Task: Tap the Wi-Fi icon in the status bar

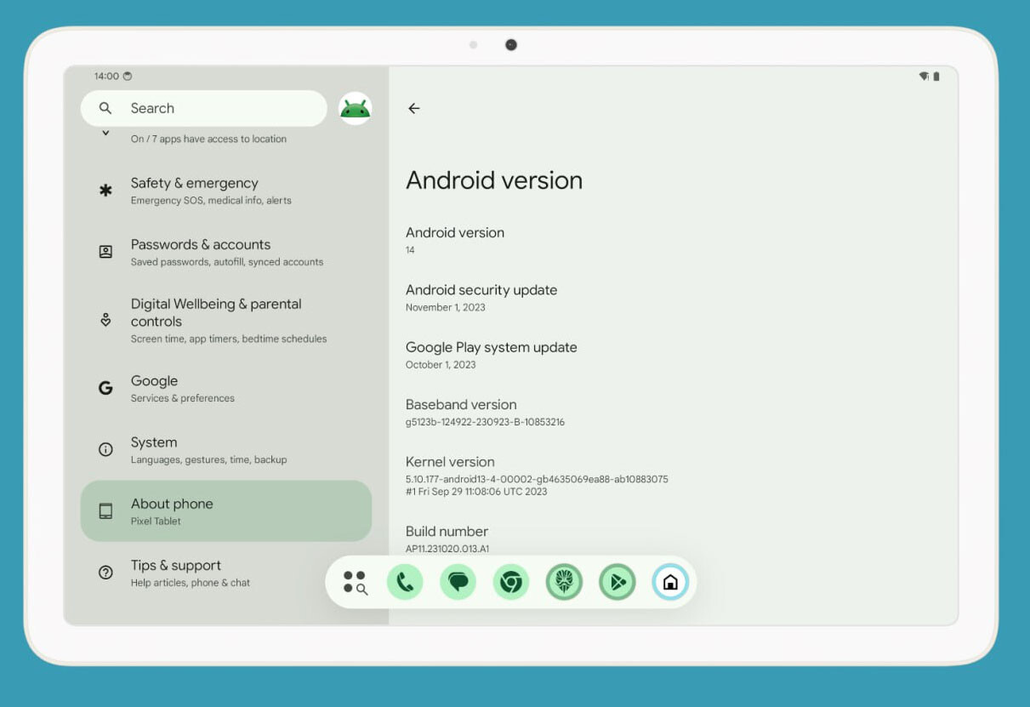Action: tap(923, 76)
